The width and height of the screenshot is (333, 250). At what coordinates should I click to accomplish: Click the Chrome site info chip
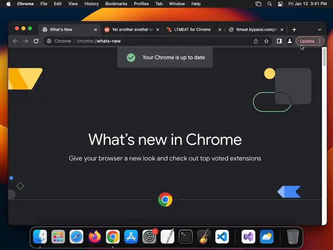59,41
